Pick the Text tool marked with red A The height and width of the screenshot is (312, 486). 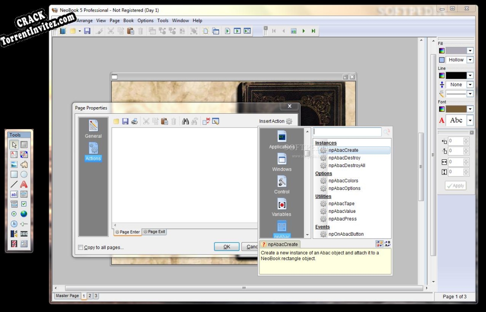click(x=24, y=184)
